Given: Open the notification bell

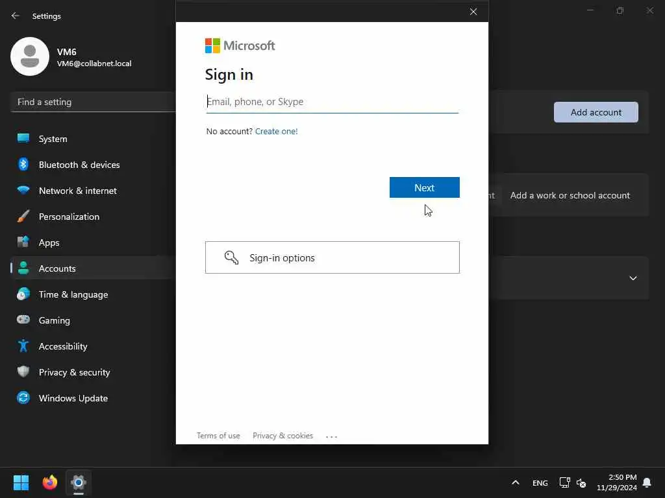Looking at the screenshot, I should pos(647,482).
